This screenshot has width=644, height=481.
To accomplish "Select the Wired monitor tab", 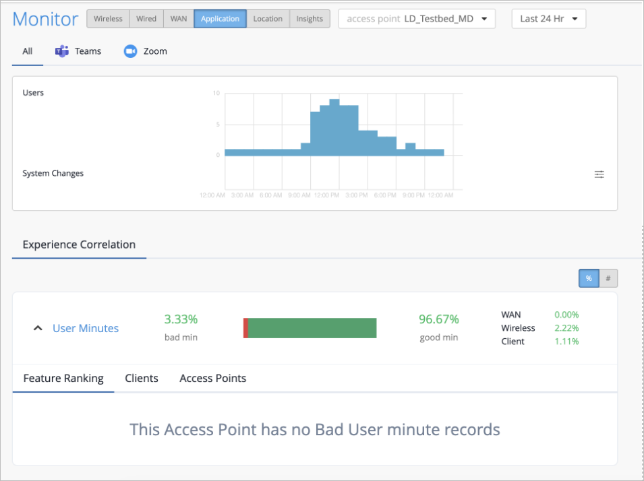I will pyautogui.click(x=146, y=19).
